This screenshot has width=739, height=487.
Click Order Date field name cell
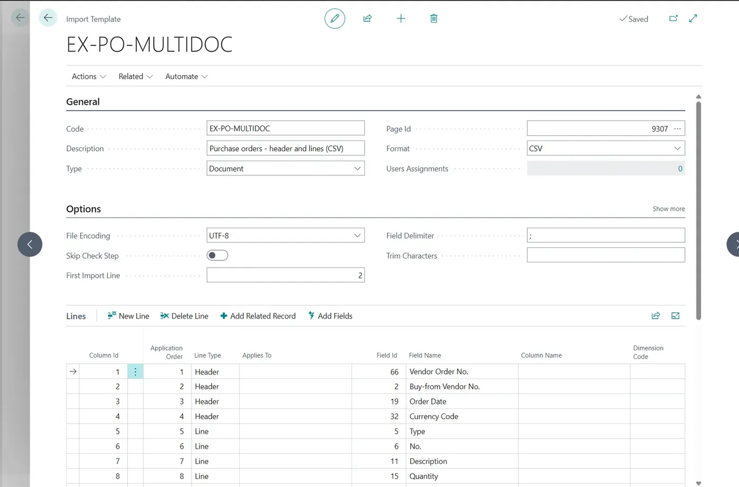463,401
